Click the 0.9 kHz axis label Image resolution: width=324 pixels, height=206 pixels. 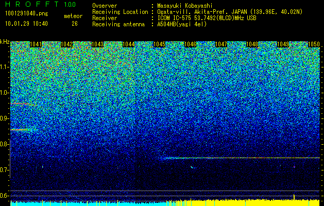5,118
